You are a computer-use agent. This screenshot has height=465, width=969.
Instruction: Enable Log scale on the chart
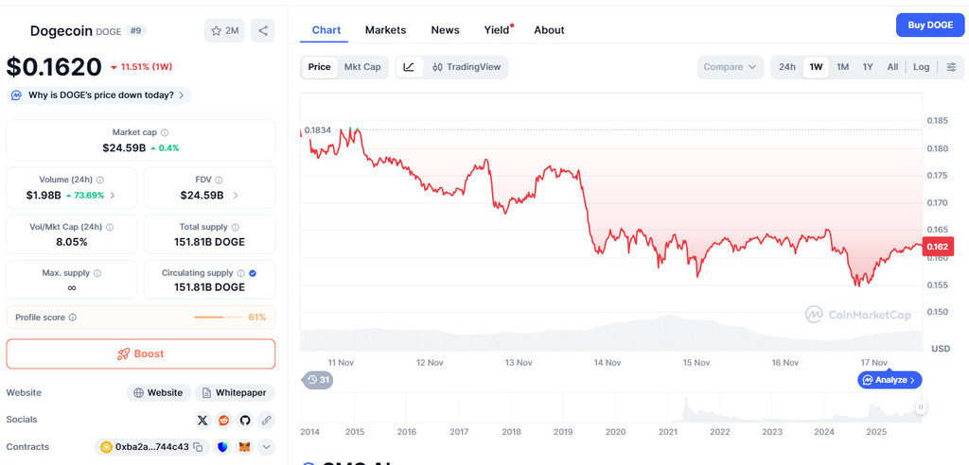click(x=921, y=67)
